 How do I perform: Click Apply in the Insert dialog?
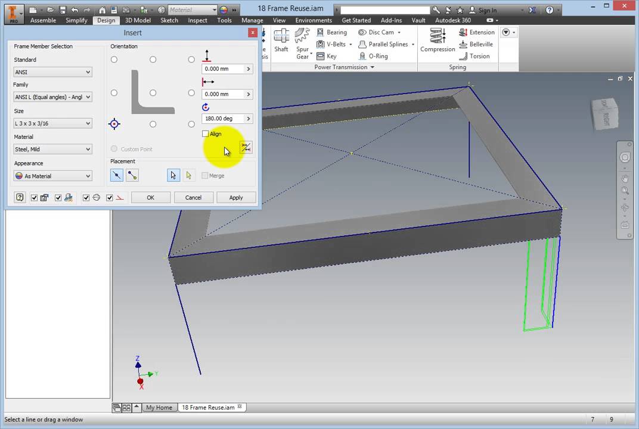pyautogui.click(x=236, y=198)
